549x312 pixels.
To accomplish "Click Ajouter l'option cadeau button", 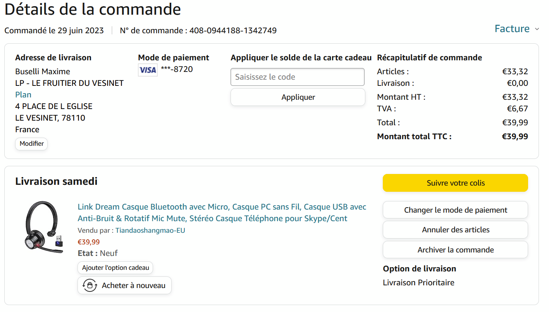I will pyautogui.click(x=115, y=268).
